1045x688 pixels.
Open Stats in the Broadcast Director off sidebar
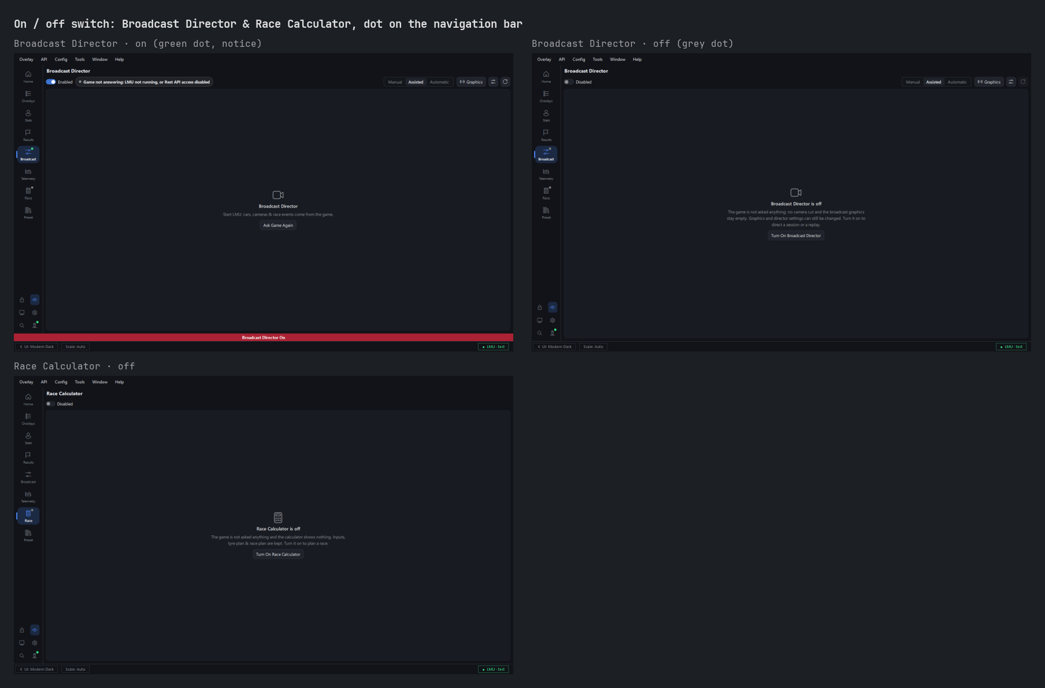tap(546, 116)
